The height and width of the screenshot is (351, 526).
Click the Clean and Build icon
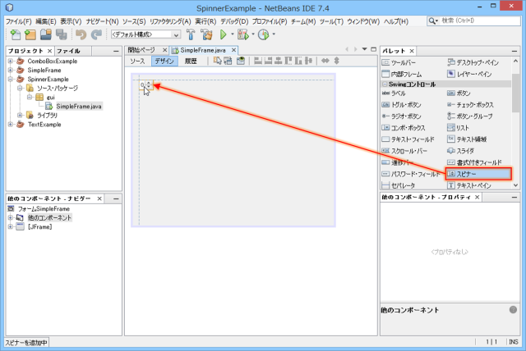(x=206, y=34)
